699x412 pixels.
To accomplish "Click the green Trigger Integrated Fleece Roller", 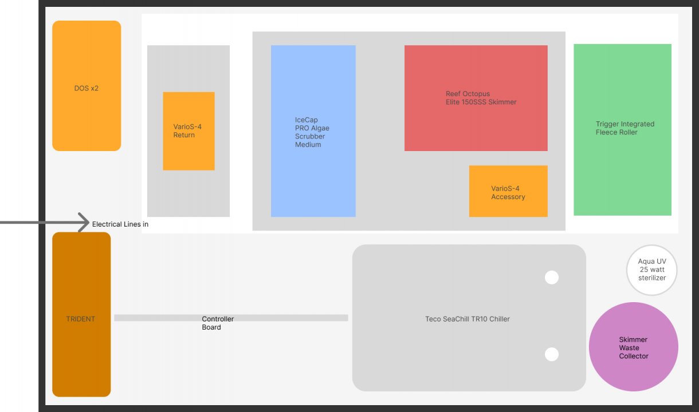I will coord(622,129).
